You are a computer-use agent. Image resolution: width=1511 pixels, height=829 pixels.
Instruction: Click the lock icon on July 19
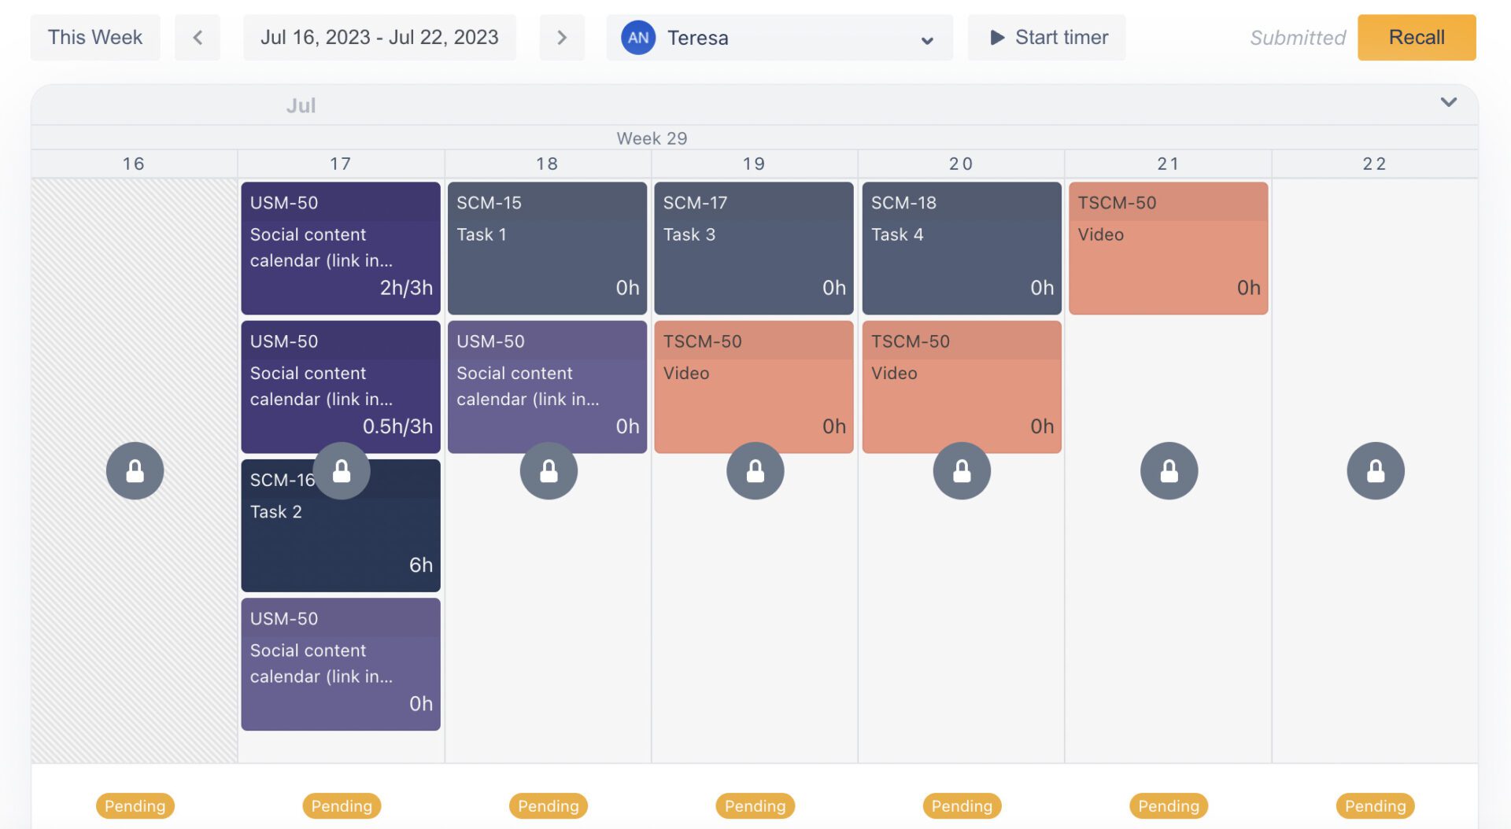pyautogui.click(x=755, y=470)
